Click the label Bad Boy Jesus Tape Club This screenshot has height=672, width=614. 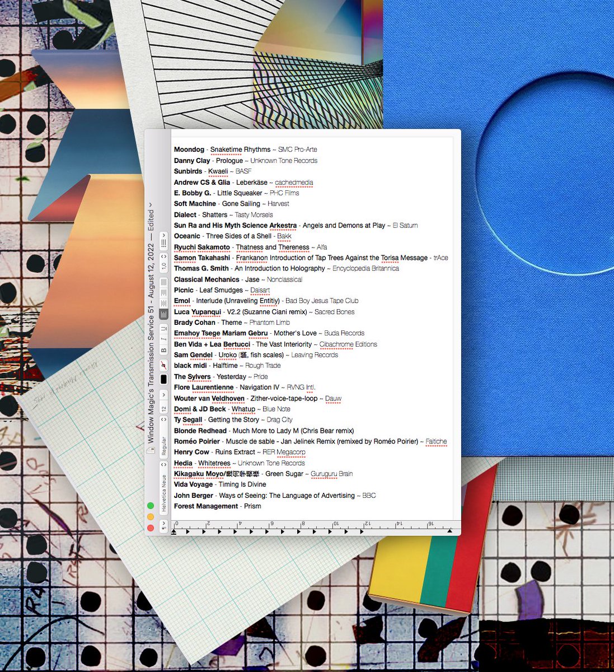pyautogui.click(x=322, y=301)
